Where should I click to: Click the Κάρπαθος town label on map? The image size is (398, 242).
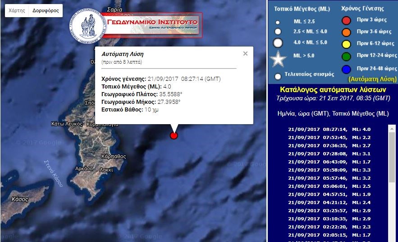point(113,156)
